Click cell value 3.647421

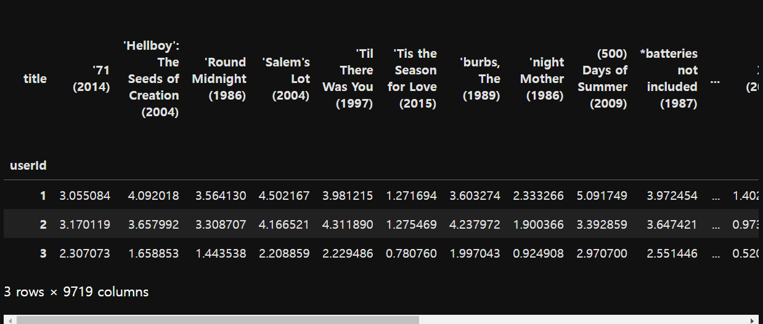pyautogui.click(x=672, y=225)
